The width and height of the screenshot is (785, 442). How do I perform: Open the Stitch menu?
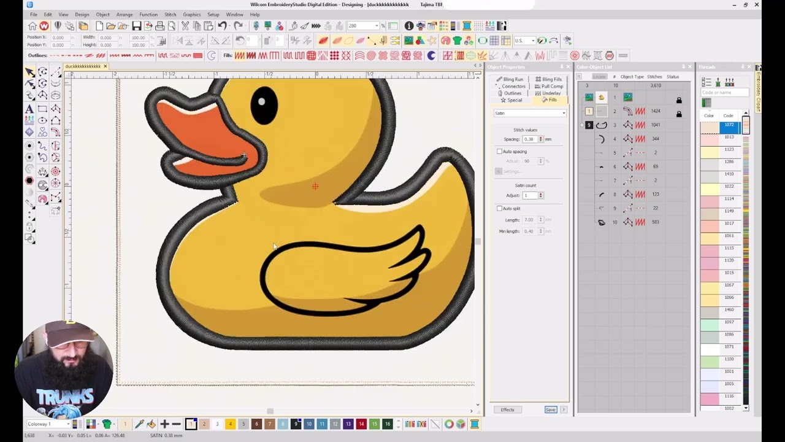pos(170,14)
